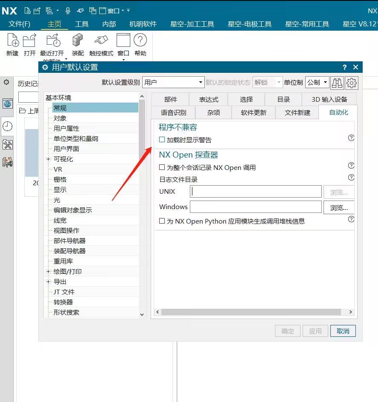The image size is (378, 402).
Task: Click help icon beside 加载时显示警告
Action: pos(351,138)
